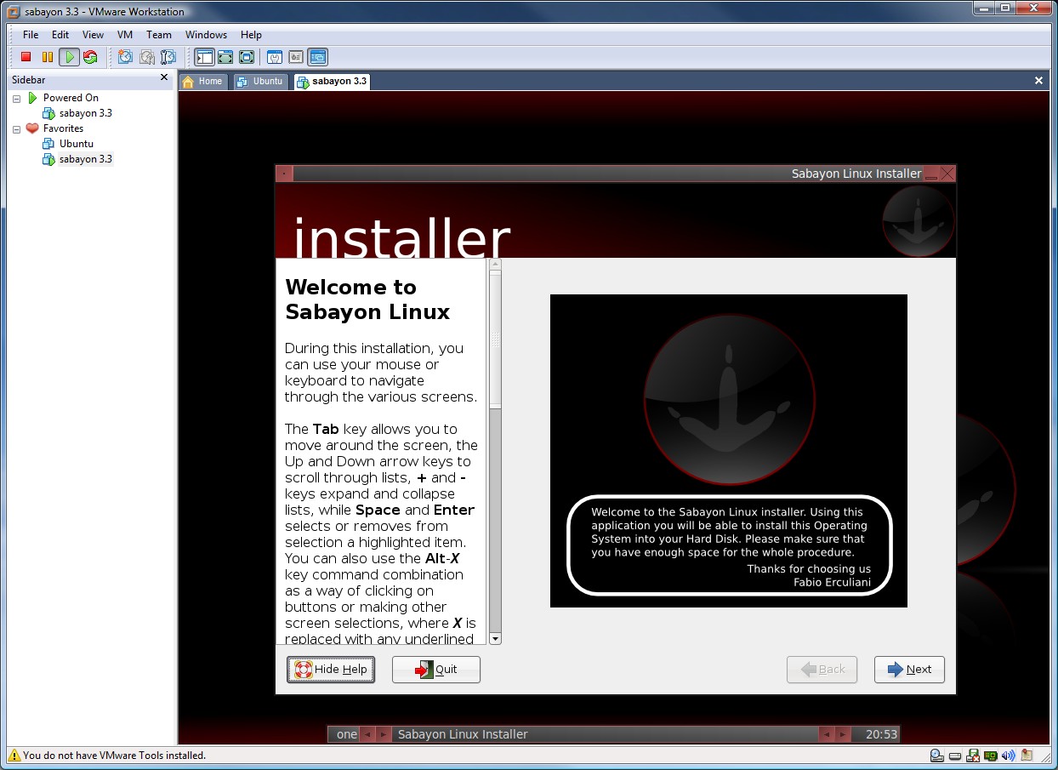Minimize the Sabayon Linux Installer window
Image resolution: width=1058 pixels, height=770 pixels.
(931, 174)
